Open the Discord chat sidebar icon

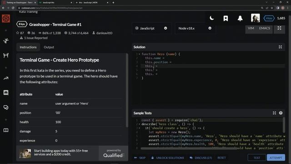pos(6,92)
